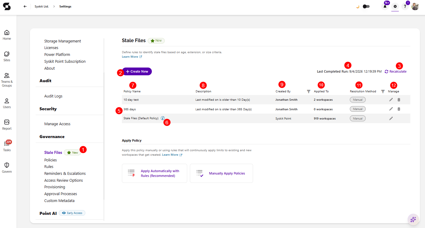The image size is (425, 228).
Task: Delete the 365 days policy
Action: [x=399, y=109]
